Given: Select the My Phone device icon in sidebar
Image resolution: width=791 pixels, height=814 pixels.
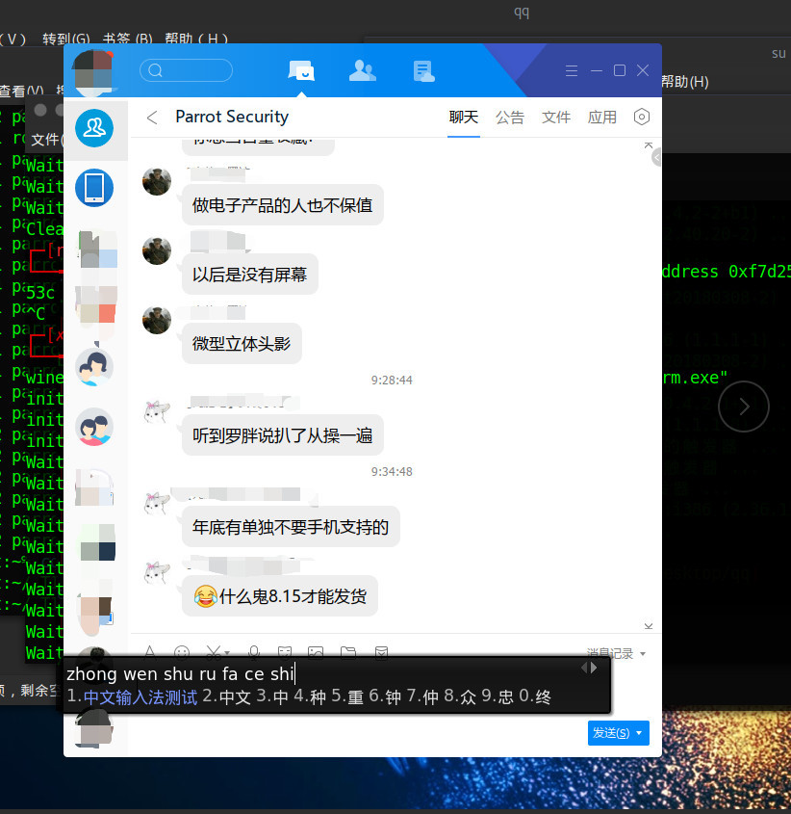Looking at the screenshot, I should (94, 187).
